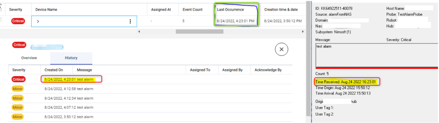Switch to the Overview tab
Viewport: 439px width, 123px height.
click(29, 58)
